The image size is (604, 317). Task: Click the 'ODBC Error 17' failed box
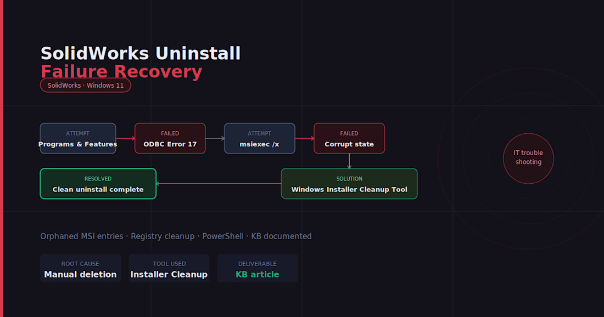click(x=170, y=139)
